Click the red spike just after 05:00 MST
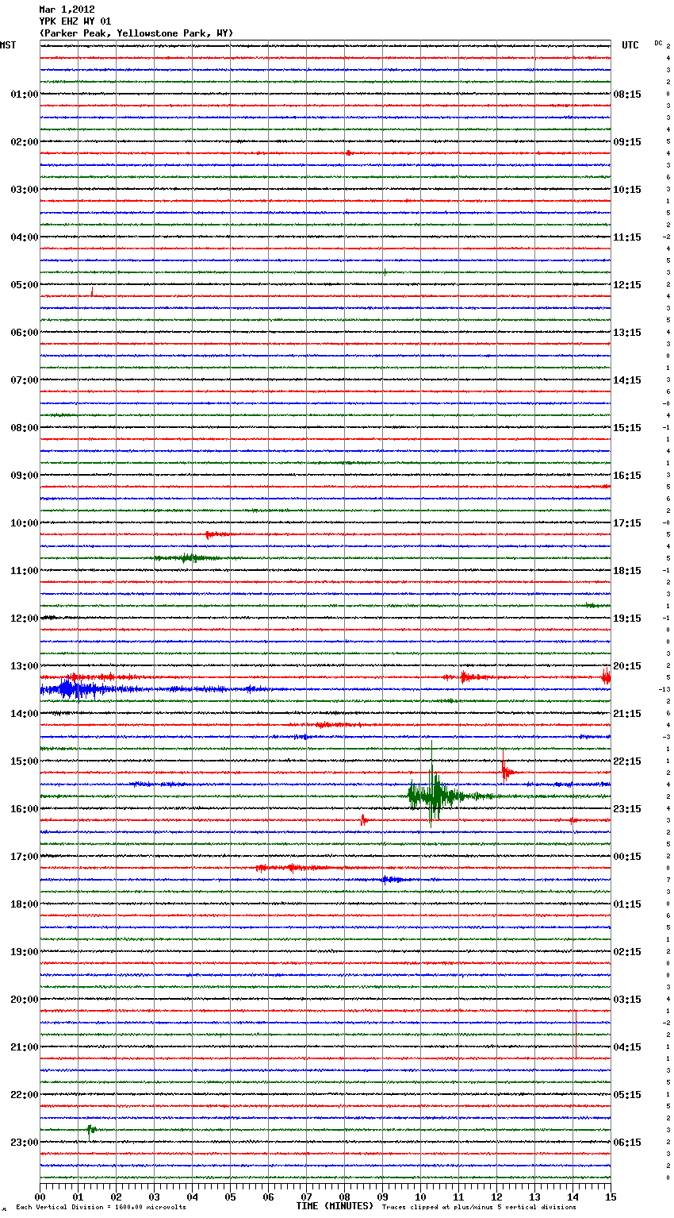674x1218 pixels. (x=92, y=292)
